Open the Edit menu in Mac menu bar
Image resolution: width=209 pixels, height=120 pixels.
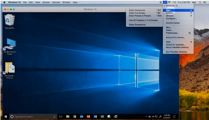(31, 2)
